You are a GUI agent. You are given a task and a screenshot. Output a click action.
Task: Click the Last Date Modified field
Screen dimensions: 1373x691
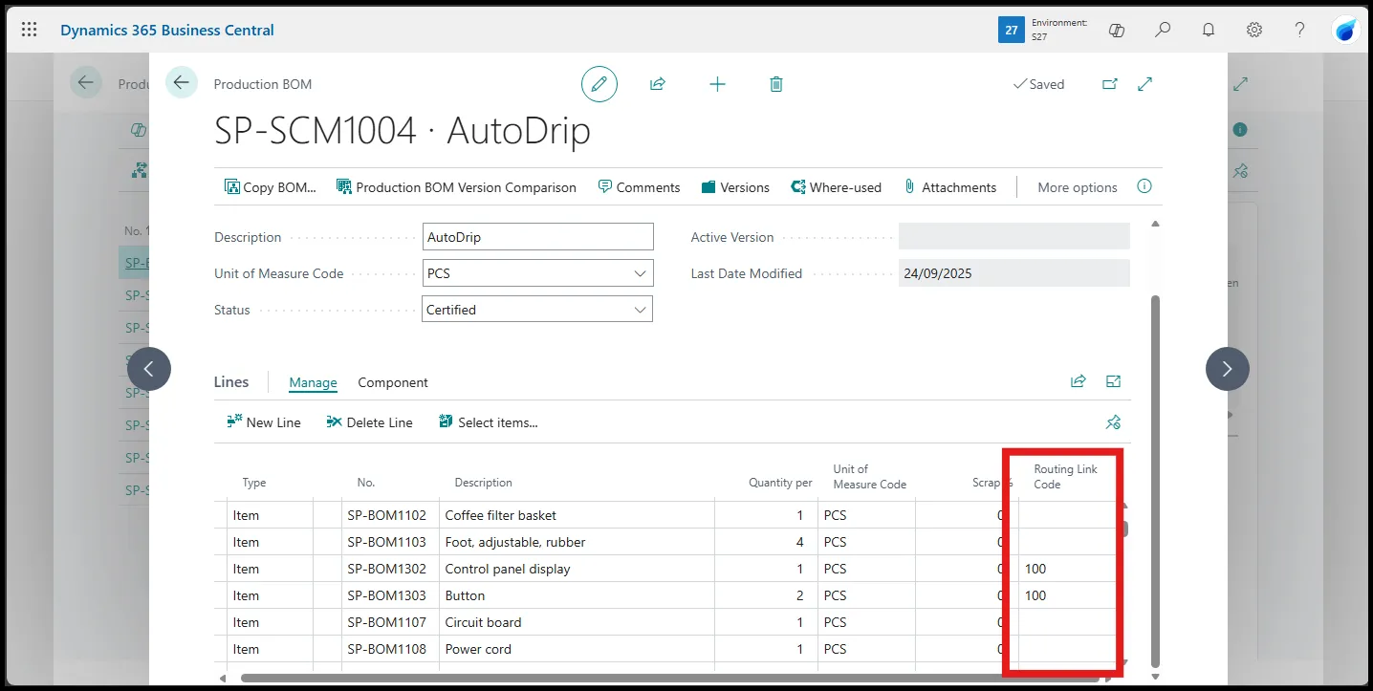1014,273
